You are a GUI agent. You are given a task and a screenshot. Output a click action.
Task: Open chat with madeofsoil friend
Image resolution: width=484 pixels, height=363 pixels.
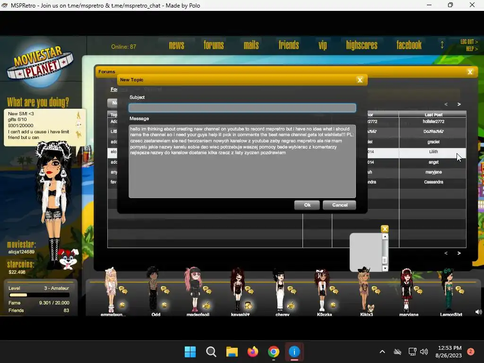tap(207, 291)
